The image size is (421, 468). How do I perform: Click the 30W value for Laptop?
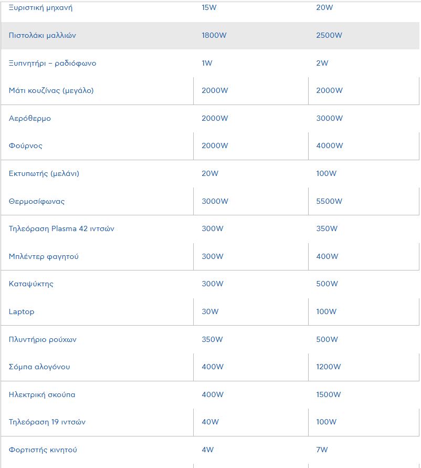210,312
